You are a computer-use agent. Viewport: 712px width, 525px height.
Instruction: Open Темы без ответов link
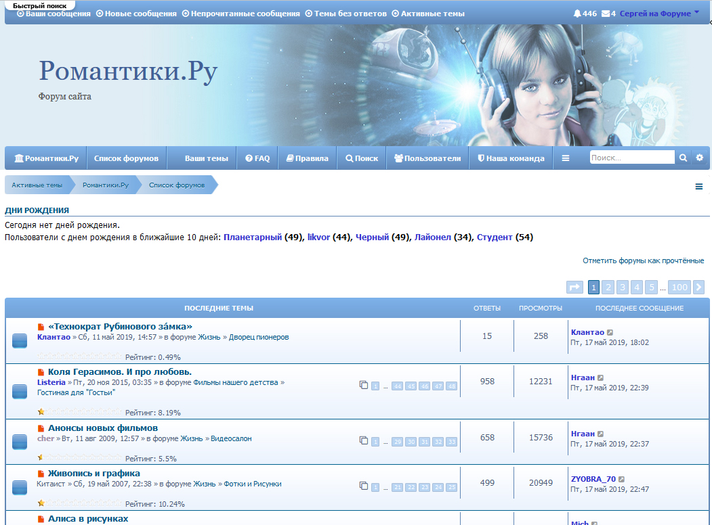point(345,14)
